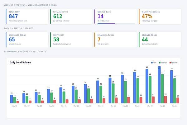This screenshot has height=125, width=187.
Task: Toggle the Rescued legend series
Action: click(173, 62)
